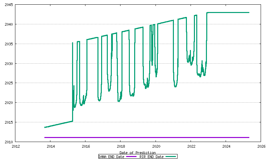Select the purple line sample in the legend
267x160 pixels.
[131, 157]
